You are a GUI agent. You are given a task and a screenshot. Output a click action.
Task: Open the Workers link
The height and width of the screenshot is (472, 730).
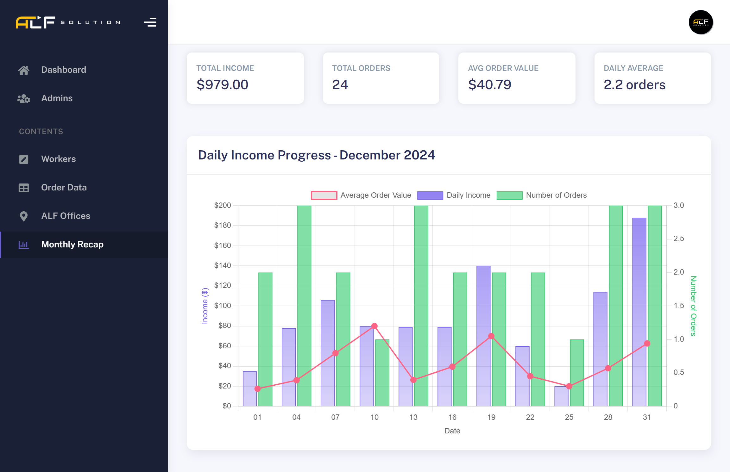59,159
